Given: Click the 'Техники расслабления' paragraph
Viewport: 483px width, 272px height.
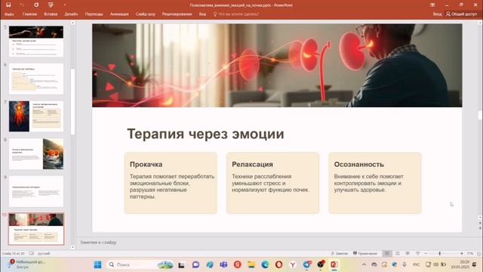Looking at the screenshot, I should pyautogui.click(x=270, y=183).
